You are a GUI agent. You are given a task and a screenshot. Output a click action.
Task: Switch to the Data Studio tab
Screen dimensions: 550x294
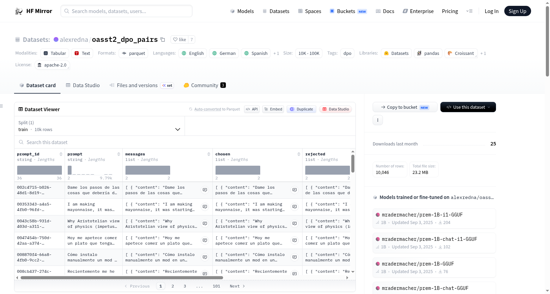[83, 85]
